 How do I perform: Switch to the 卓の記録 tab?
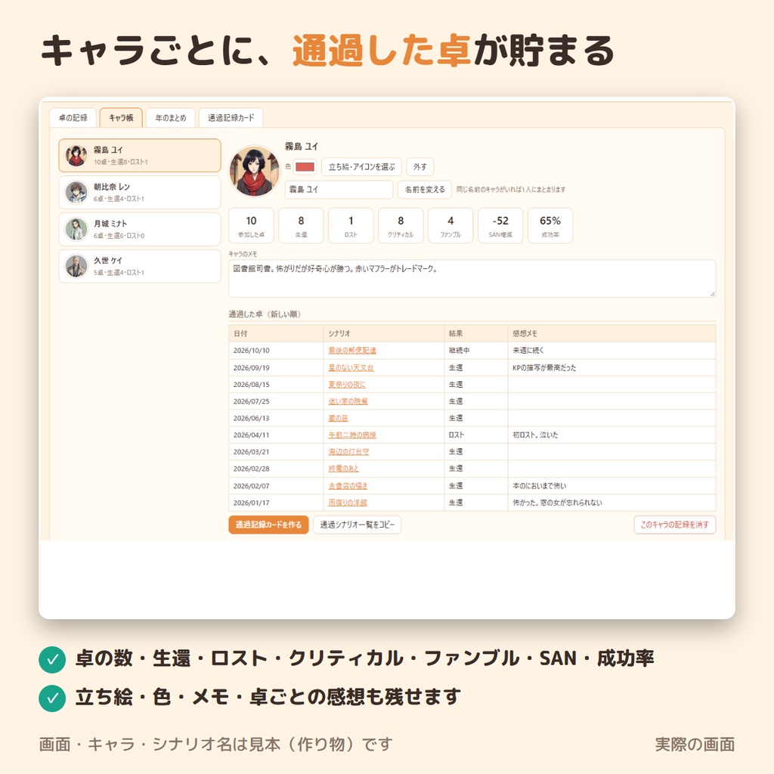click(73, 117)
